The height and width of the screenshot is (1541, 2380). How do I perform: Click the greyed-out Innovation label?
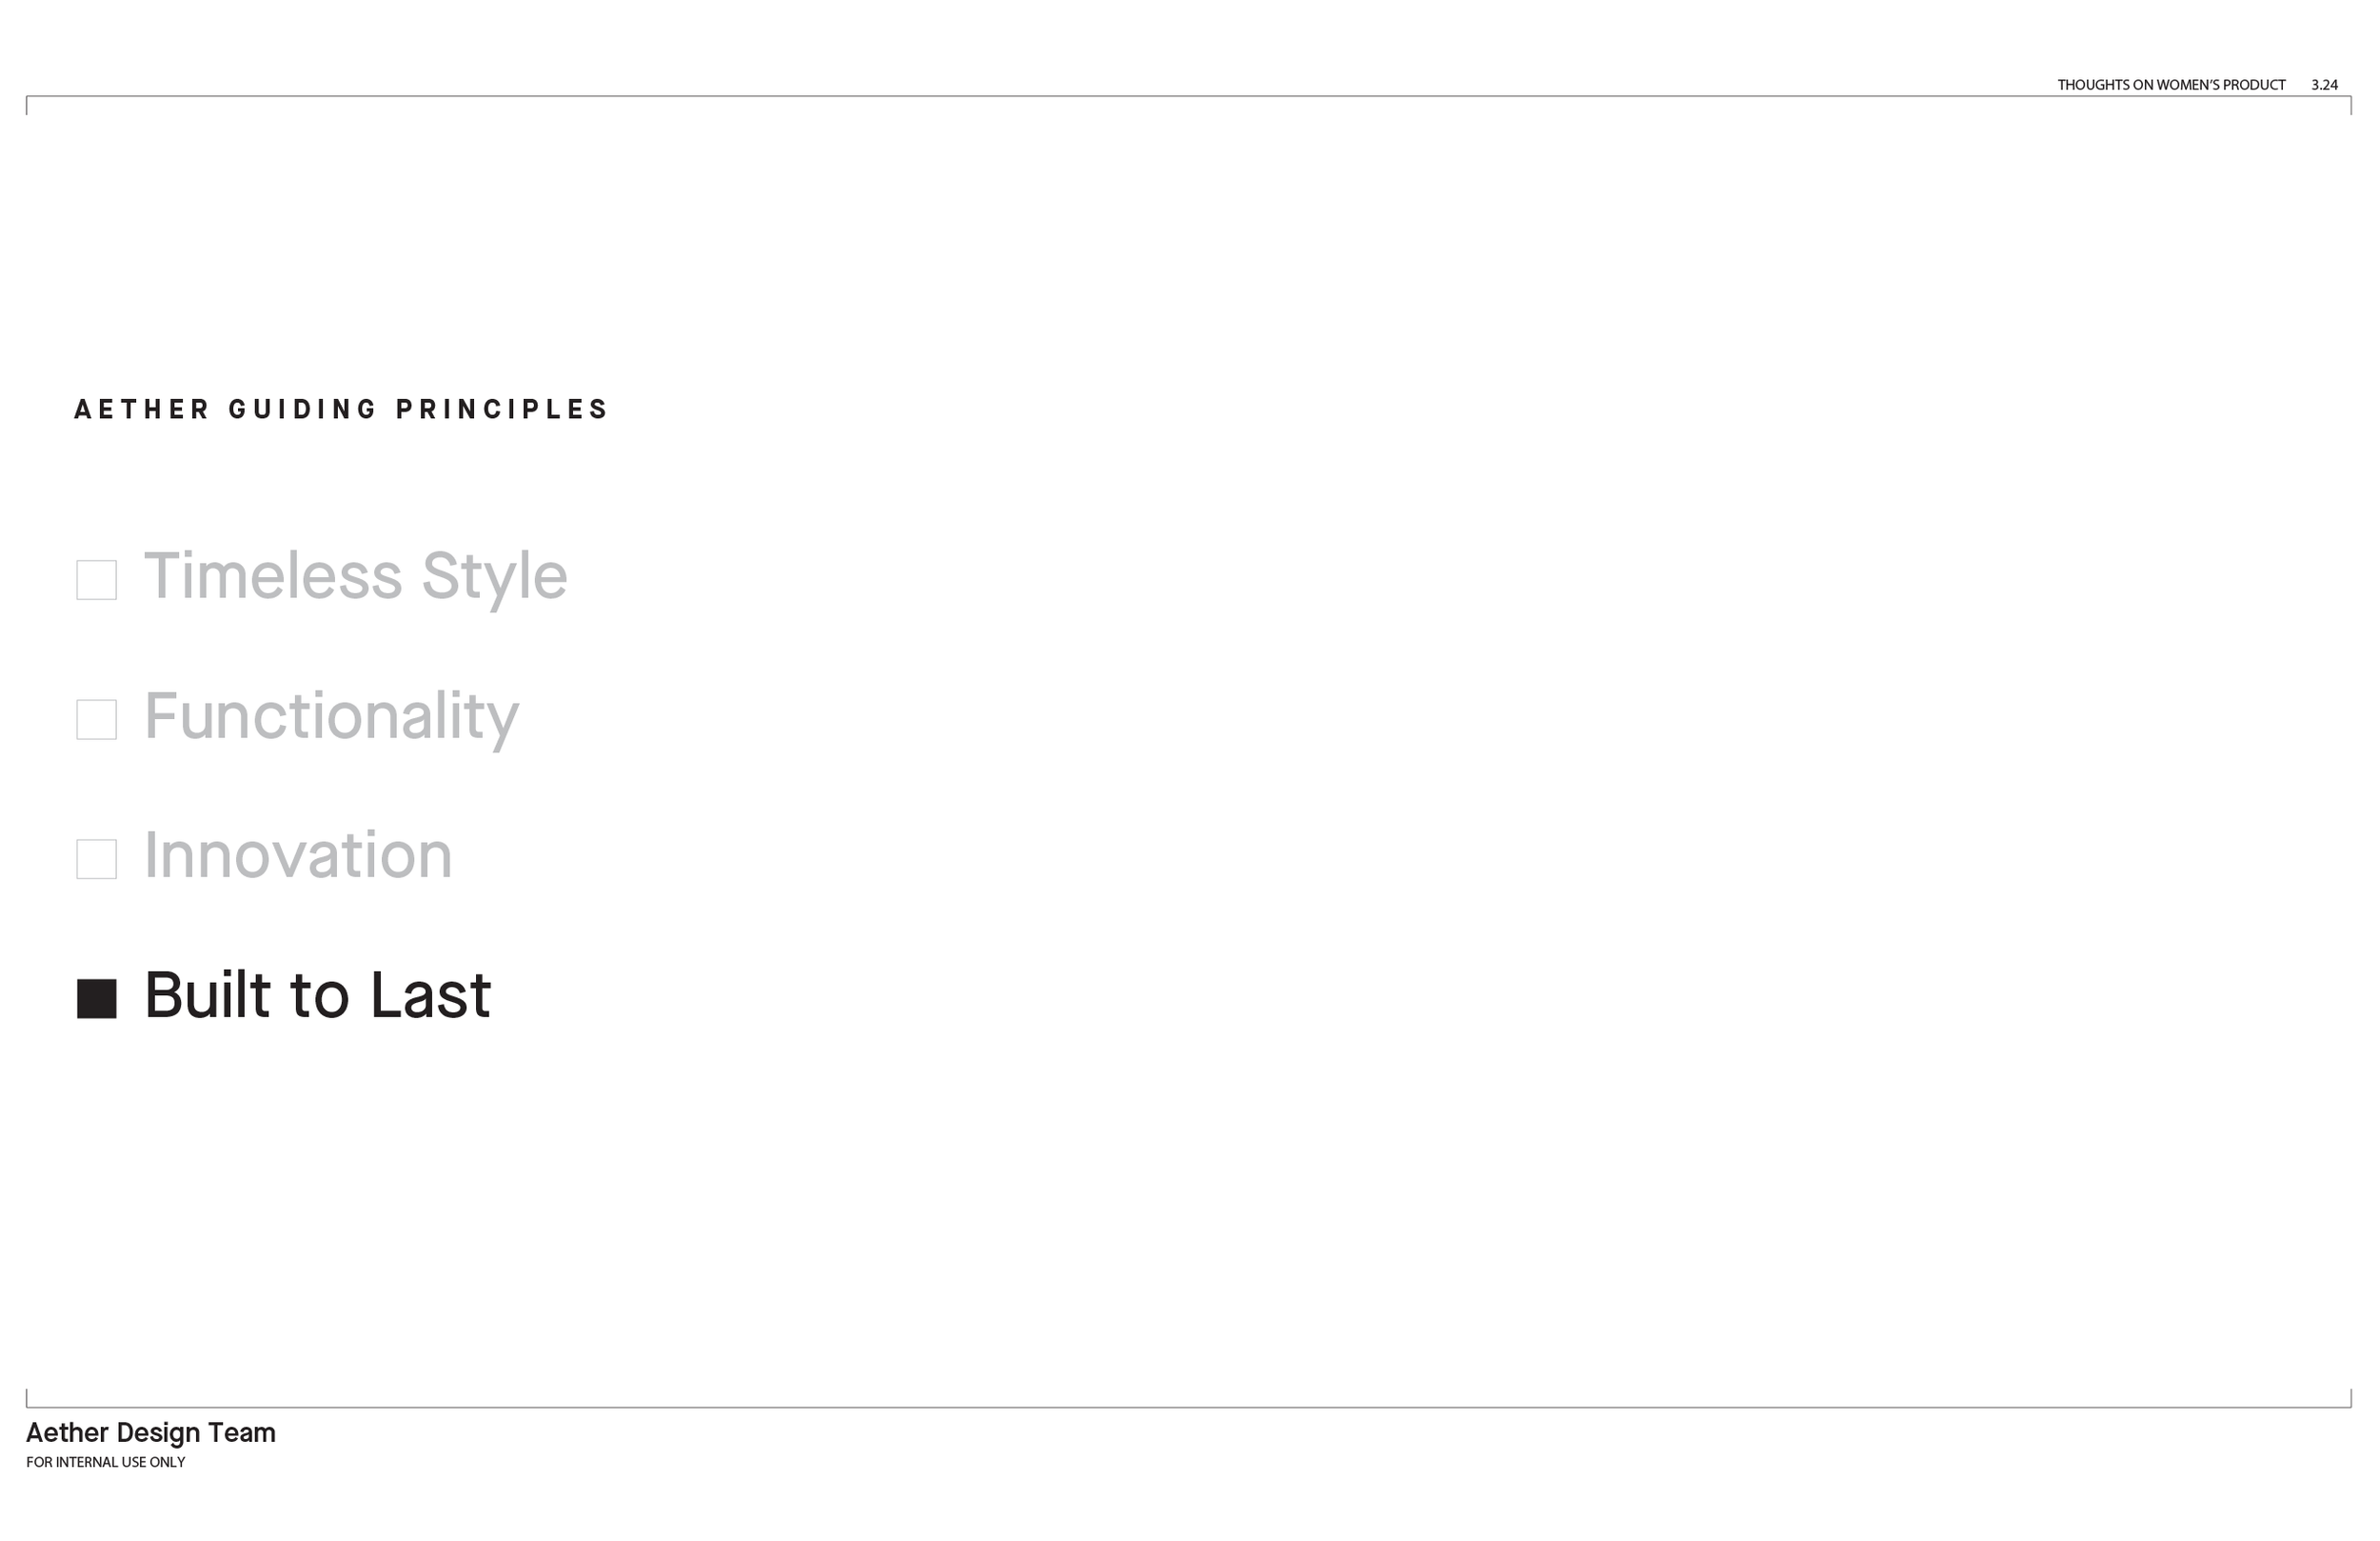point(298,855)
